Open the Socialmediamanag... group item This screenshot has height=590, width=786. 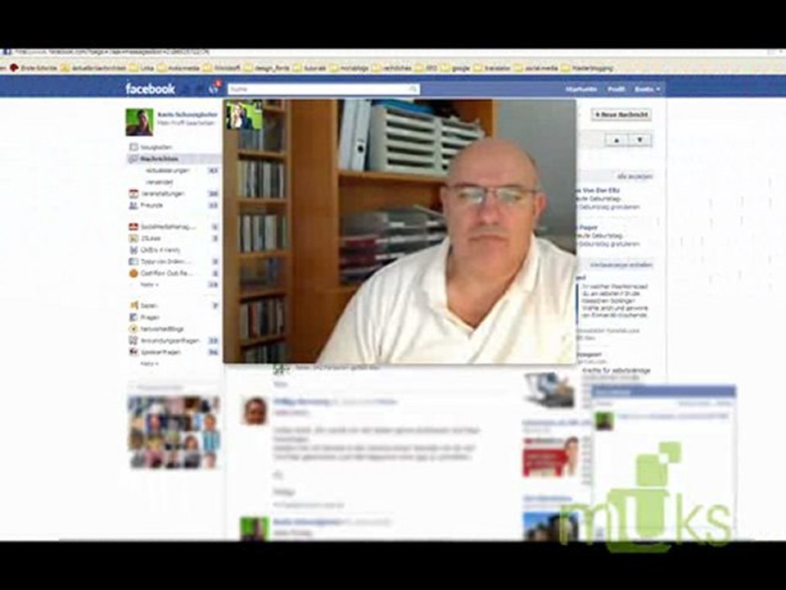(161, 227)
